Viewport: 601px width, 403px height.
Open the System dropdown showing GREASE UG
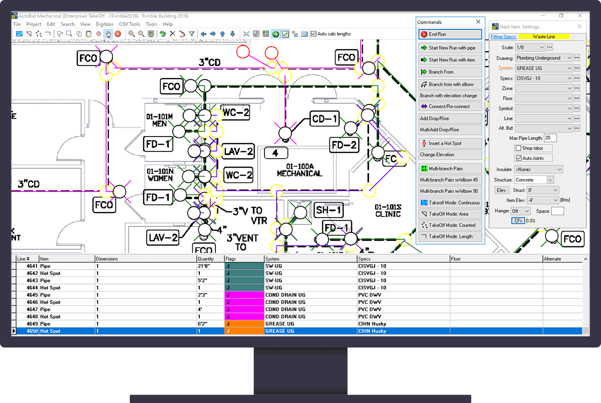pyautogui.click(x=569, y=68)
